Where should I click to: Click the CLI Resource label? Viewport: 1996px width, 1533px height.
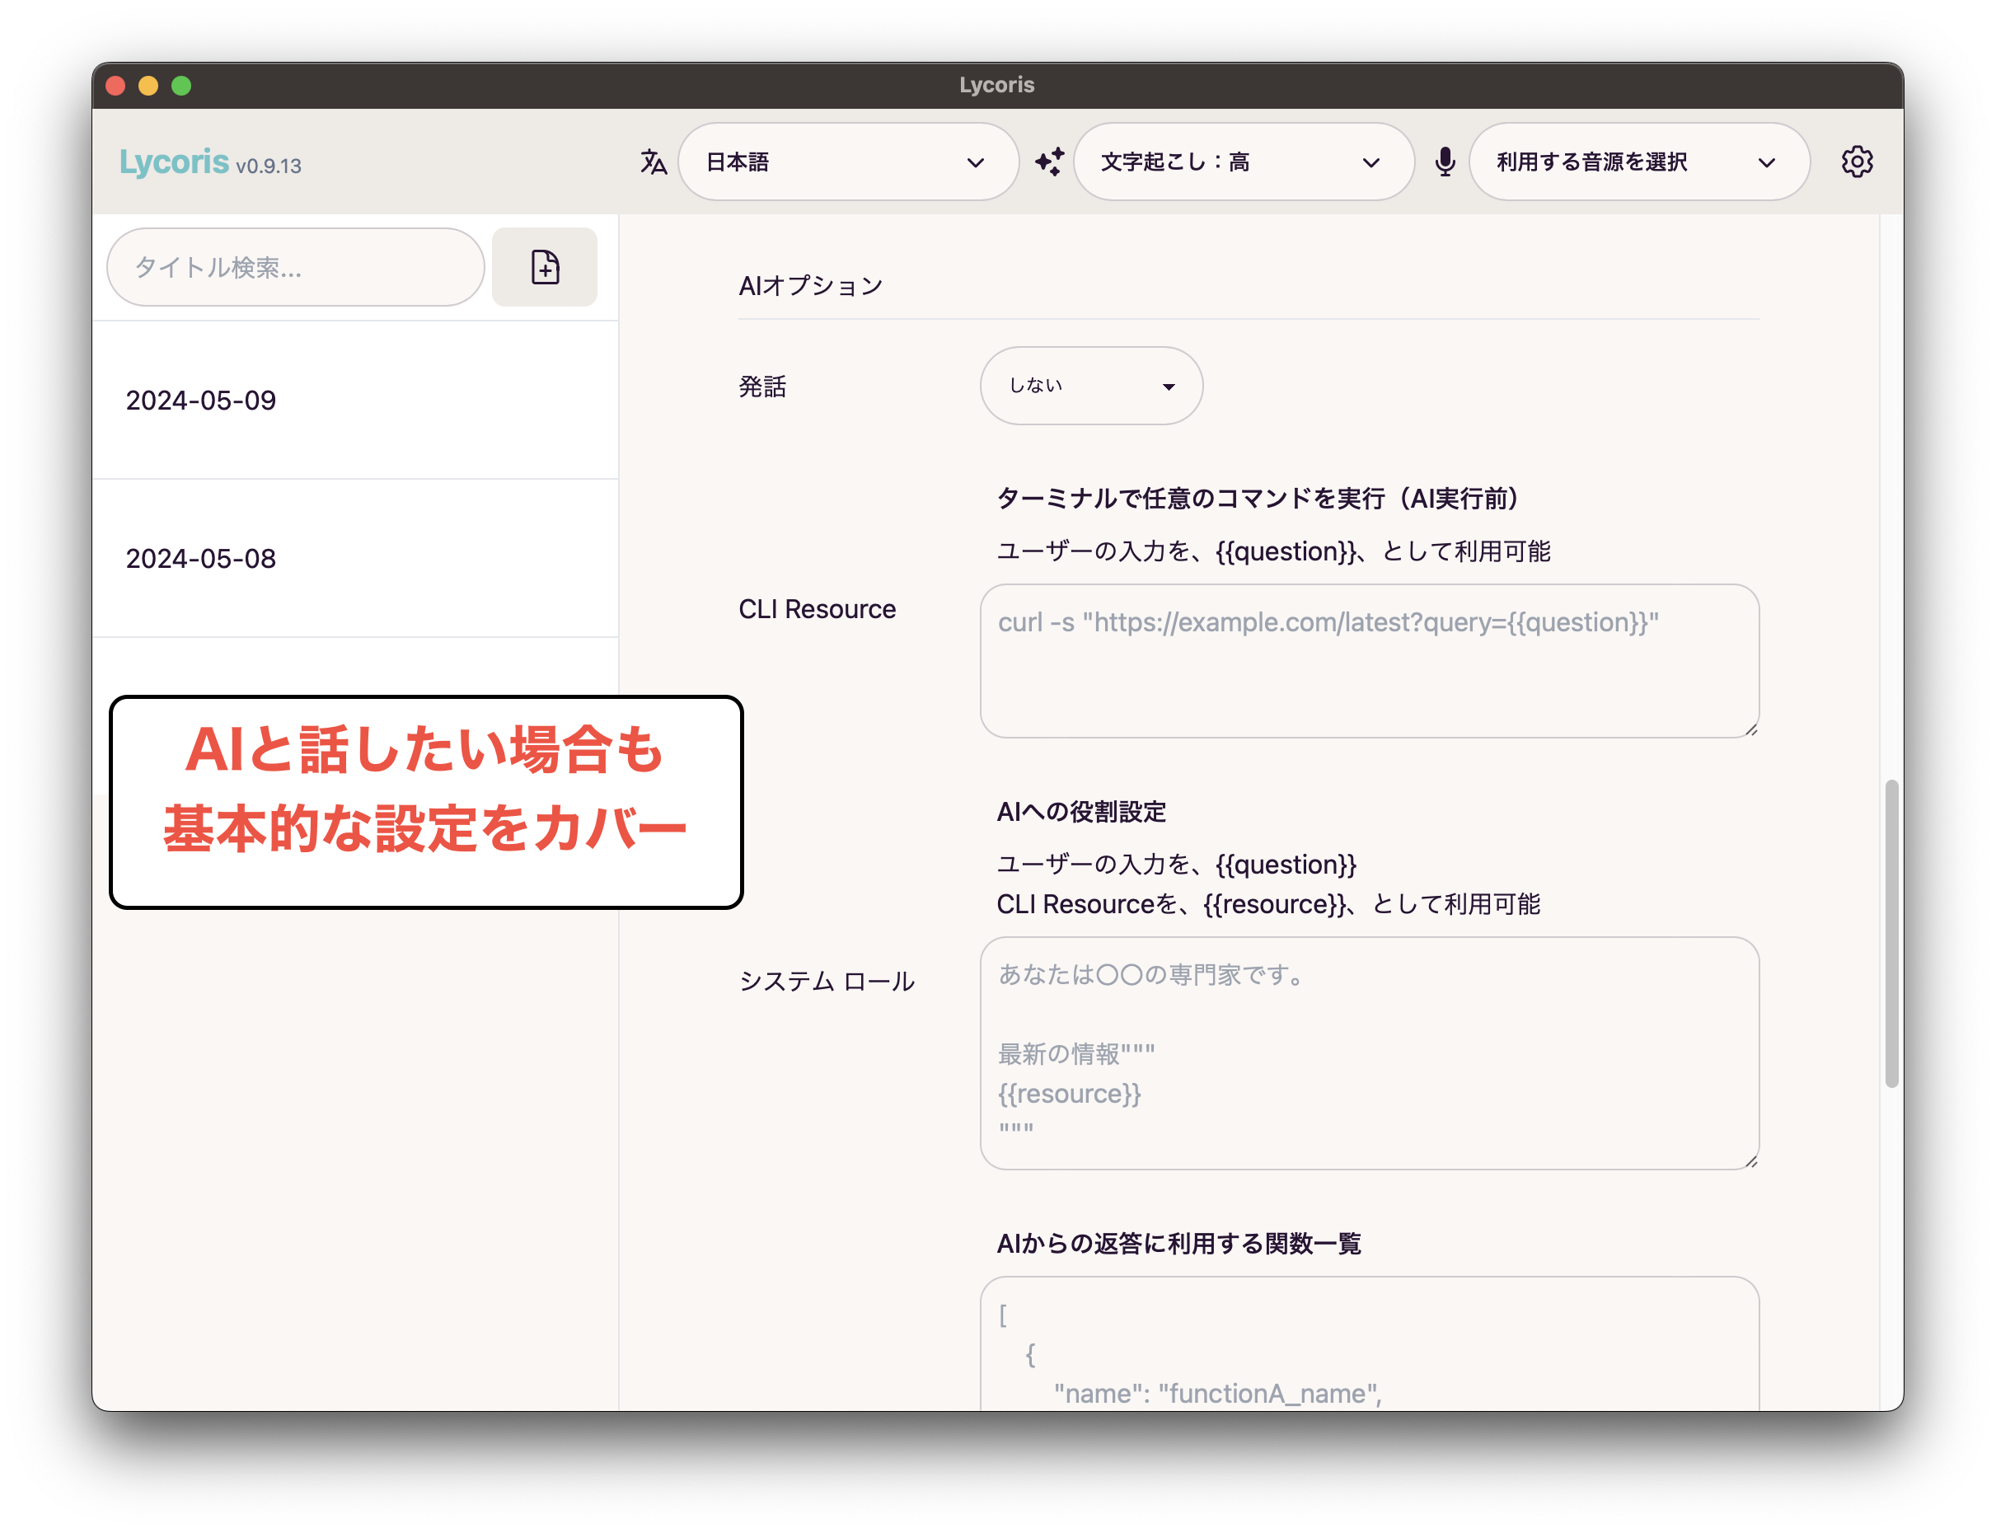coord(817,608)
